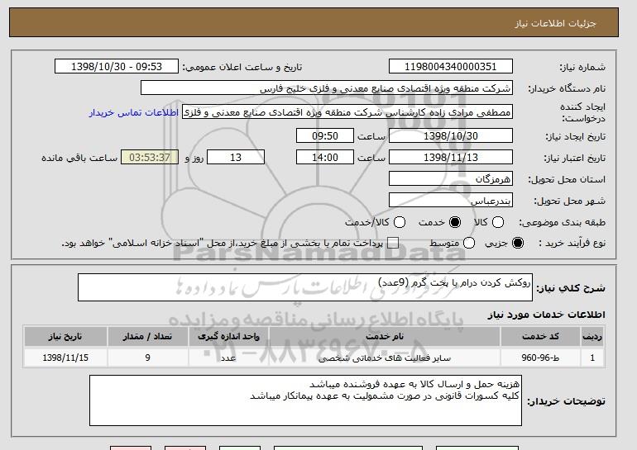This screenshot has width=637, height=450.
Task: Click the نام دستگاه خریدار field
Action: click(327, 88)
